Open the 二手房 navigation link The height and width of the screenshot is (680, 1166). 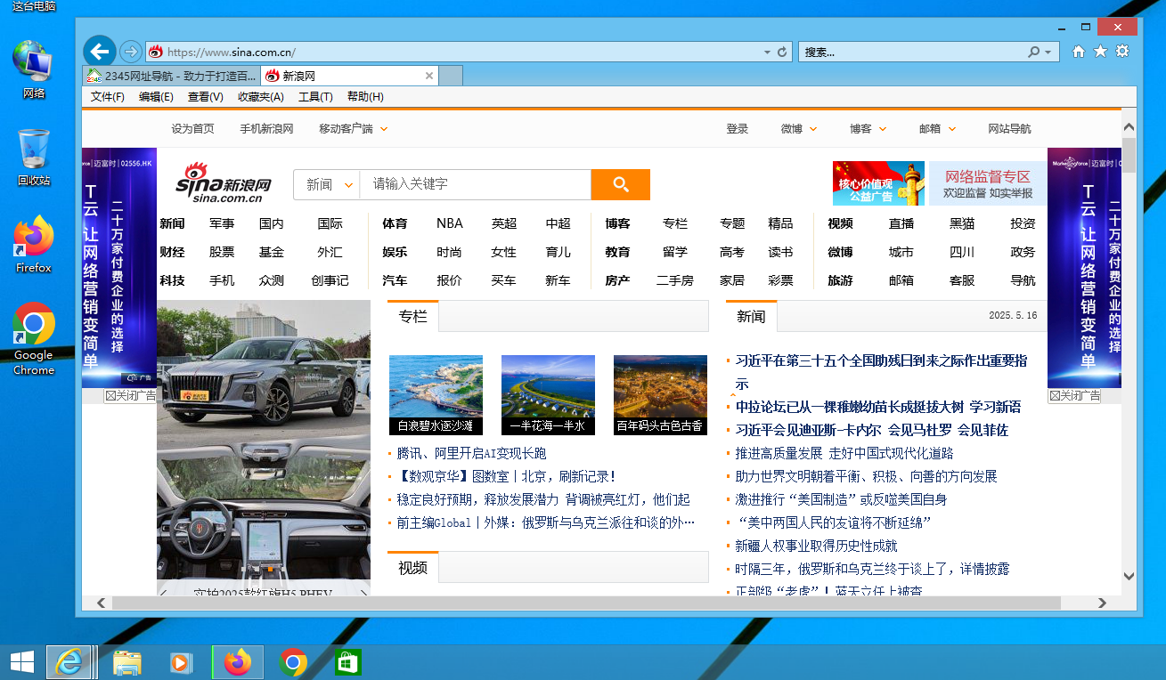click(674, 280)
